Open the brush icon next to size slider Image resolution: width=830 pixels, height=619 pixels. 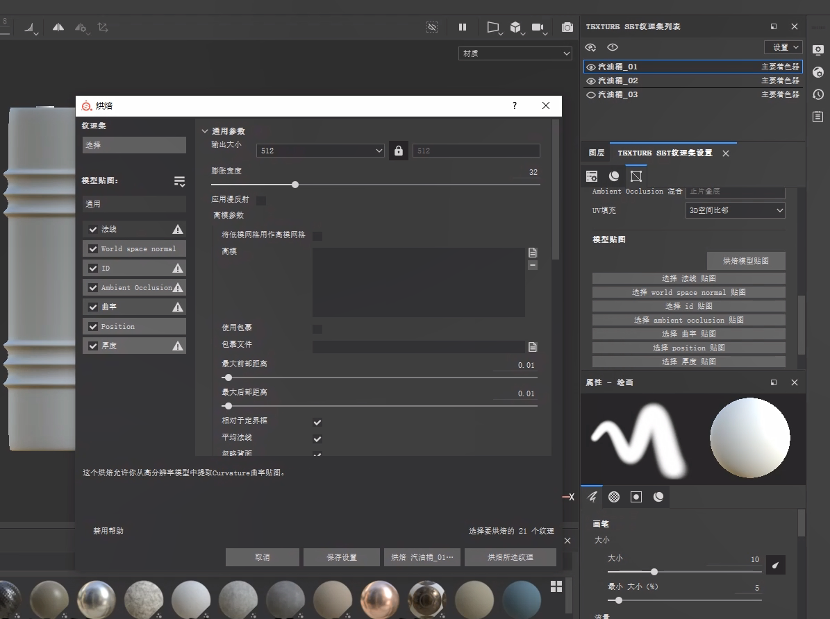click(x=776, y=565)
